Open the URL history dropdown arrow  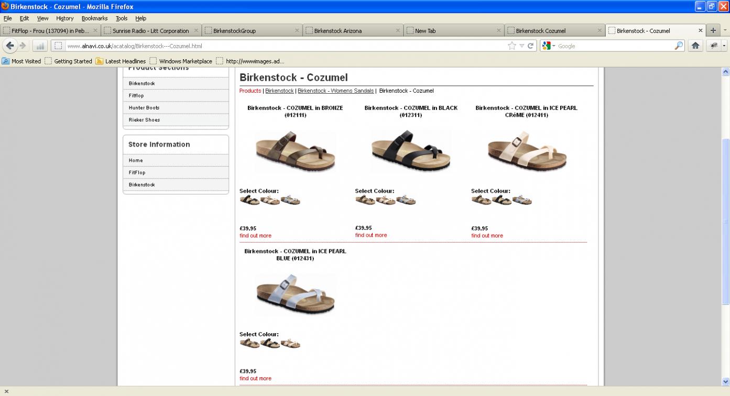click(521, 46)
